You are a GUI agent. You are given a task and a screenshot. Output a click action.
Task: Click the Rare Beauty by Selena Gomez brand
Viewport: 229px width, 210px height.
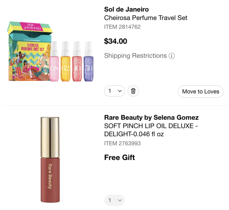tap(151, 117)
